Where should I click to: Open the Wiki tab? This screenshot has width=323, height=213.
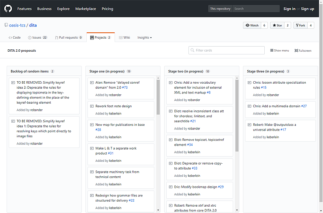click(x=124, y=37)
